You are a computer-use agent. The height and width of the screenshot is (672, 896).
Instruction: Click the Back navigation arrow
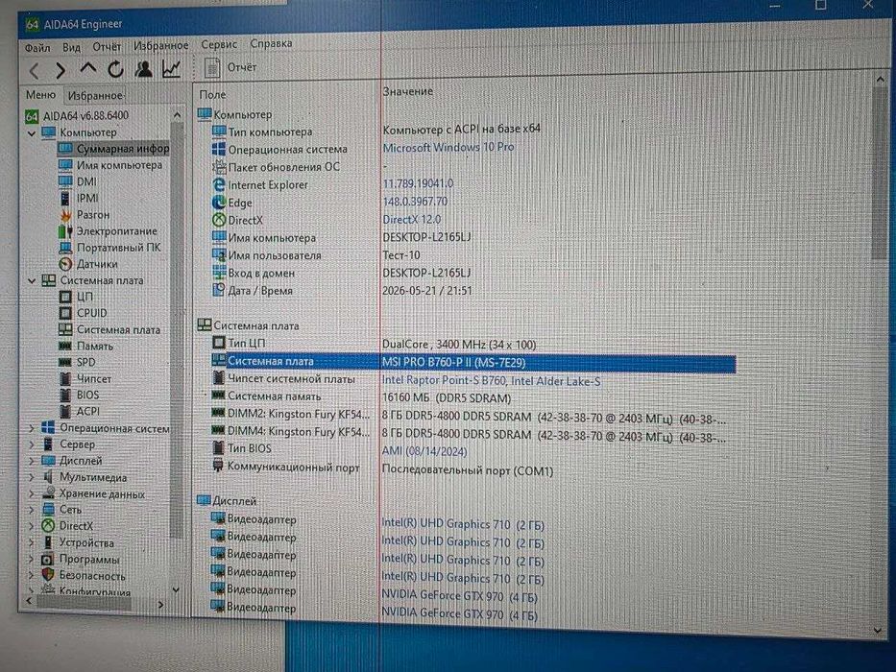coord(34,71)
